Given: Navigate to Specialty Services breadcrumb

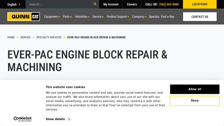Looking at the screenshot, I should [x=49, y=37].
